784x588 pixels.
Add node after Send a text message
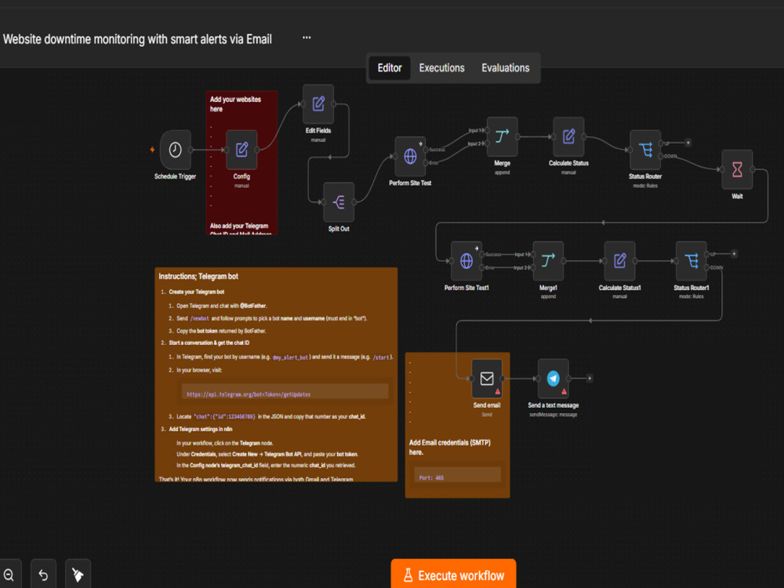click(590, 379)
